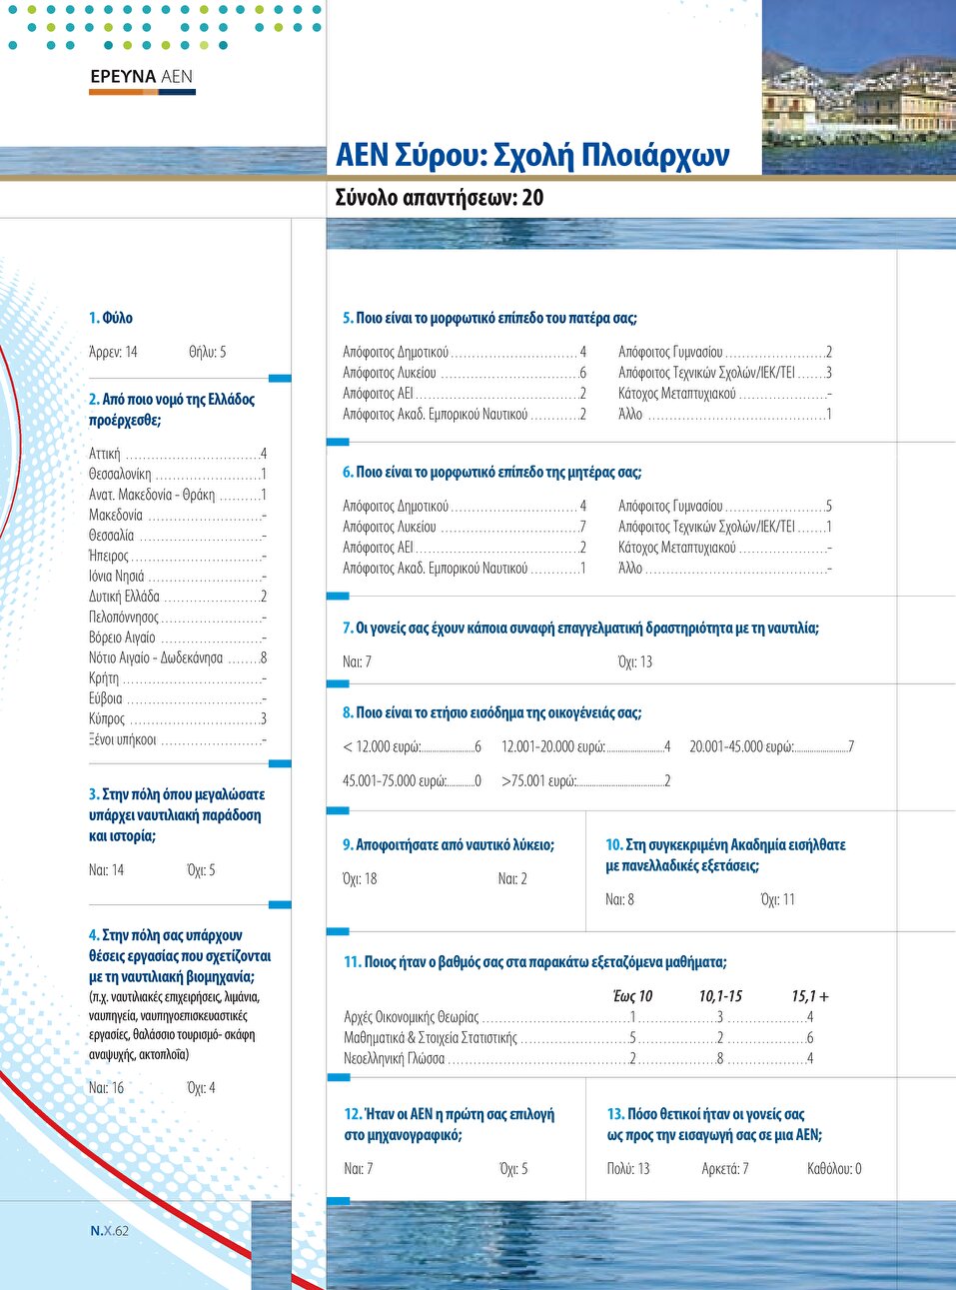Click Όχι: 18 under question 9

(x=360, y=878)
